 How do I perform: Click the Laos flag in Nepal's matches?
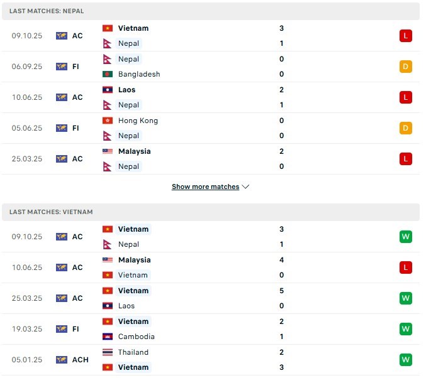point(107,90)
